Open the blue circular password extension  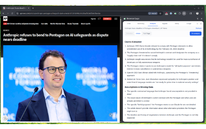171,13
